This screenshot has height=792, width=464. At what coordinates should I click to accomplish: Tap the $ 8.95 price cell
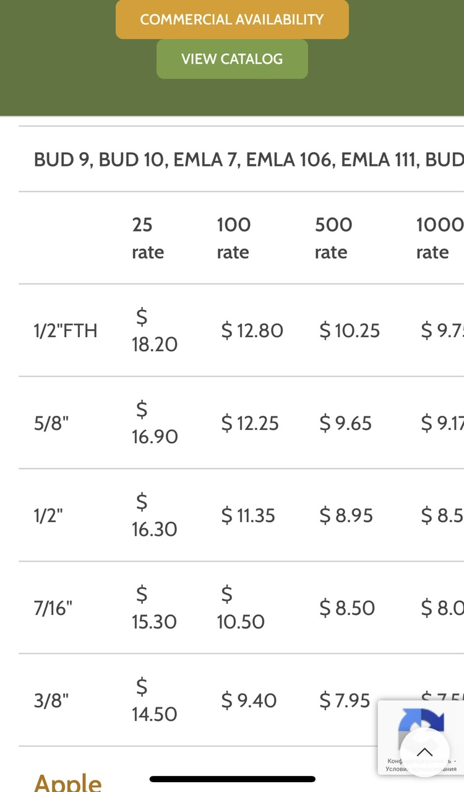pyautogui.click(x=346, y=515)
